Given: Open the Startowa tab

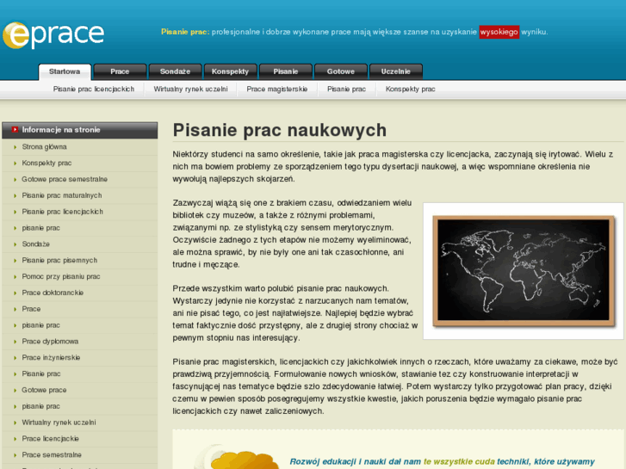Looking at the screenshot, I should coord(65,71).
